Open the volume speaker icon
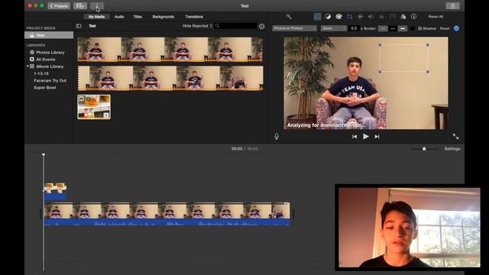Screen dimensions: 489x275 click(371, 17)
